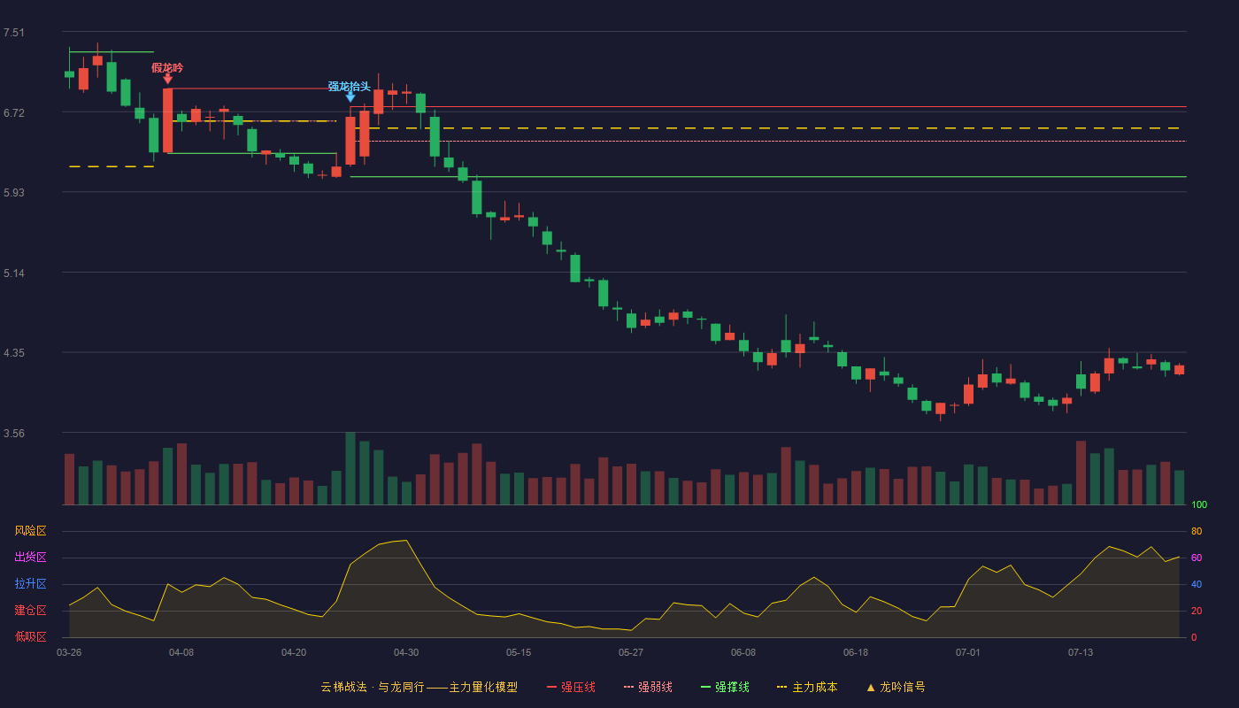Click the 06-18 date label

point(856,652)
